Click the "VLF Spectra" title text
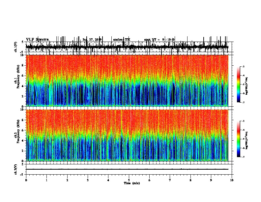Viewport: 261px width, 202px height. coord(37,39)
